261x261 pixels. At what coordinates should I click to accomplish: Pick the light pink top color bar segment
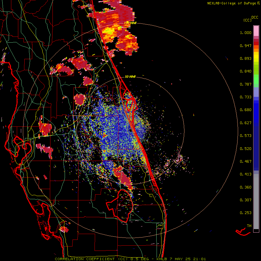tap(256, 31)
